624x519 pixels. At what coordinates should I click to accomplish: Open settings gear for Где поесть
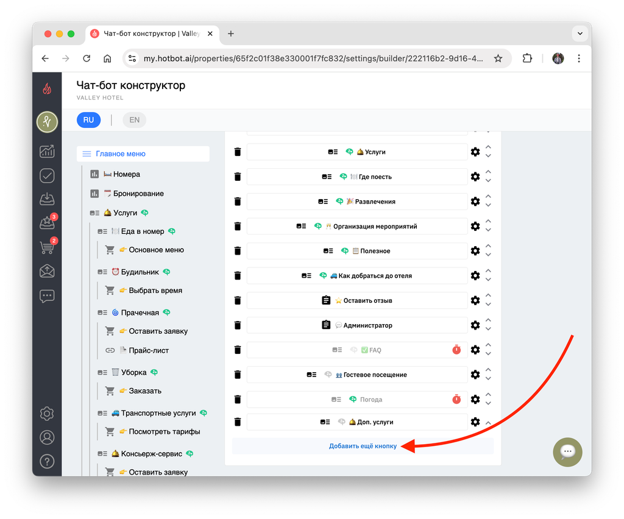(475, 177)
